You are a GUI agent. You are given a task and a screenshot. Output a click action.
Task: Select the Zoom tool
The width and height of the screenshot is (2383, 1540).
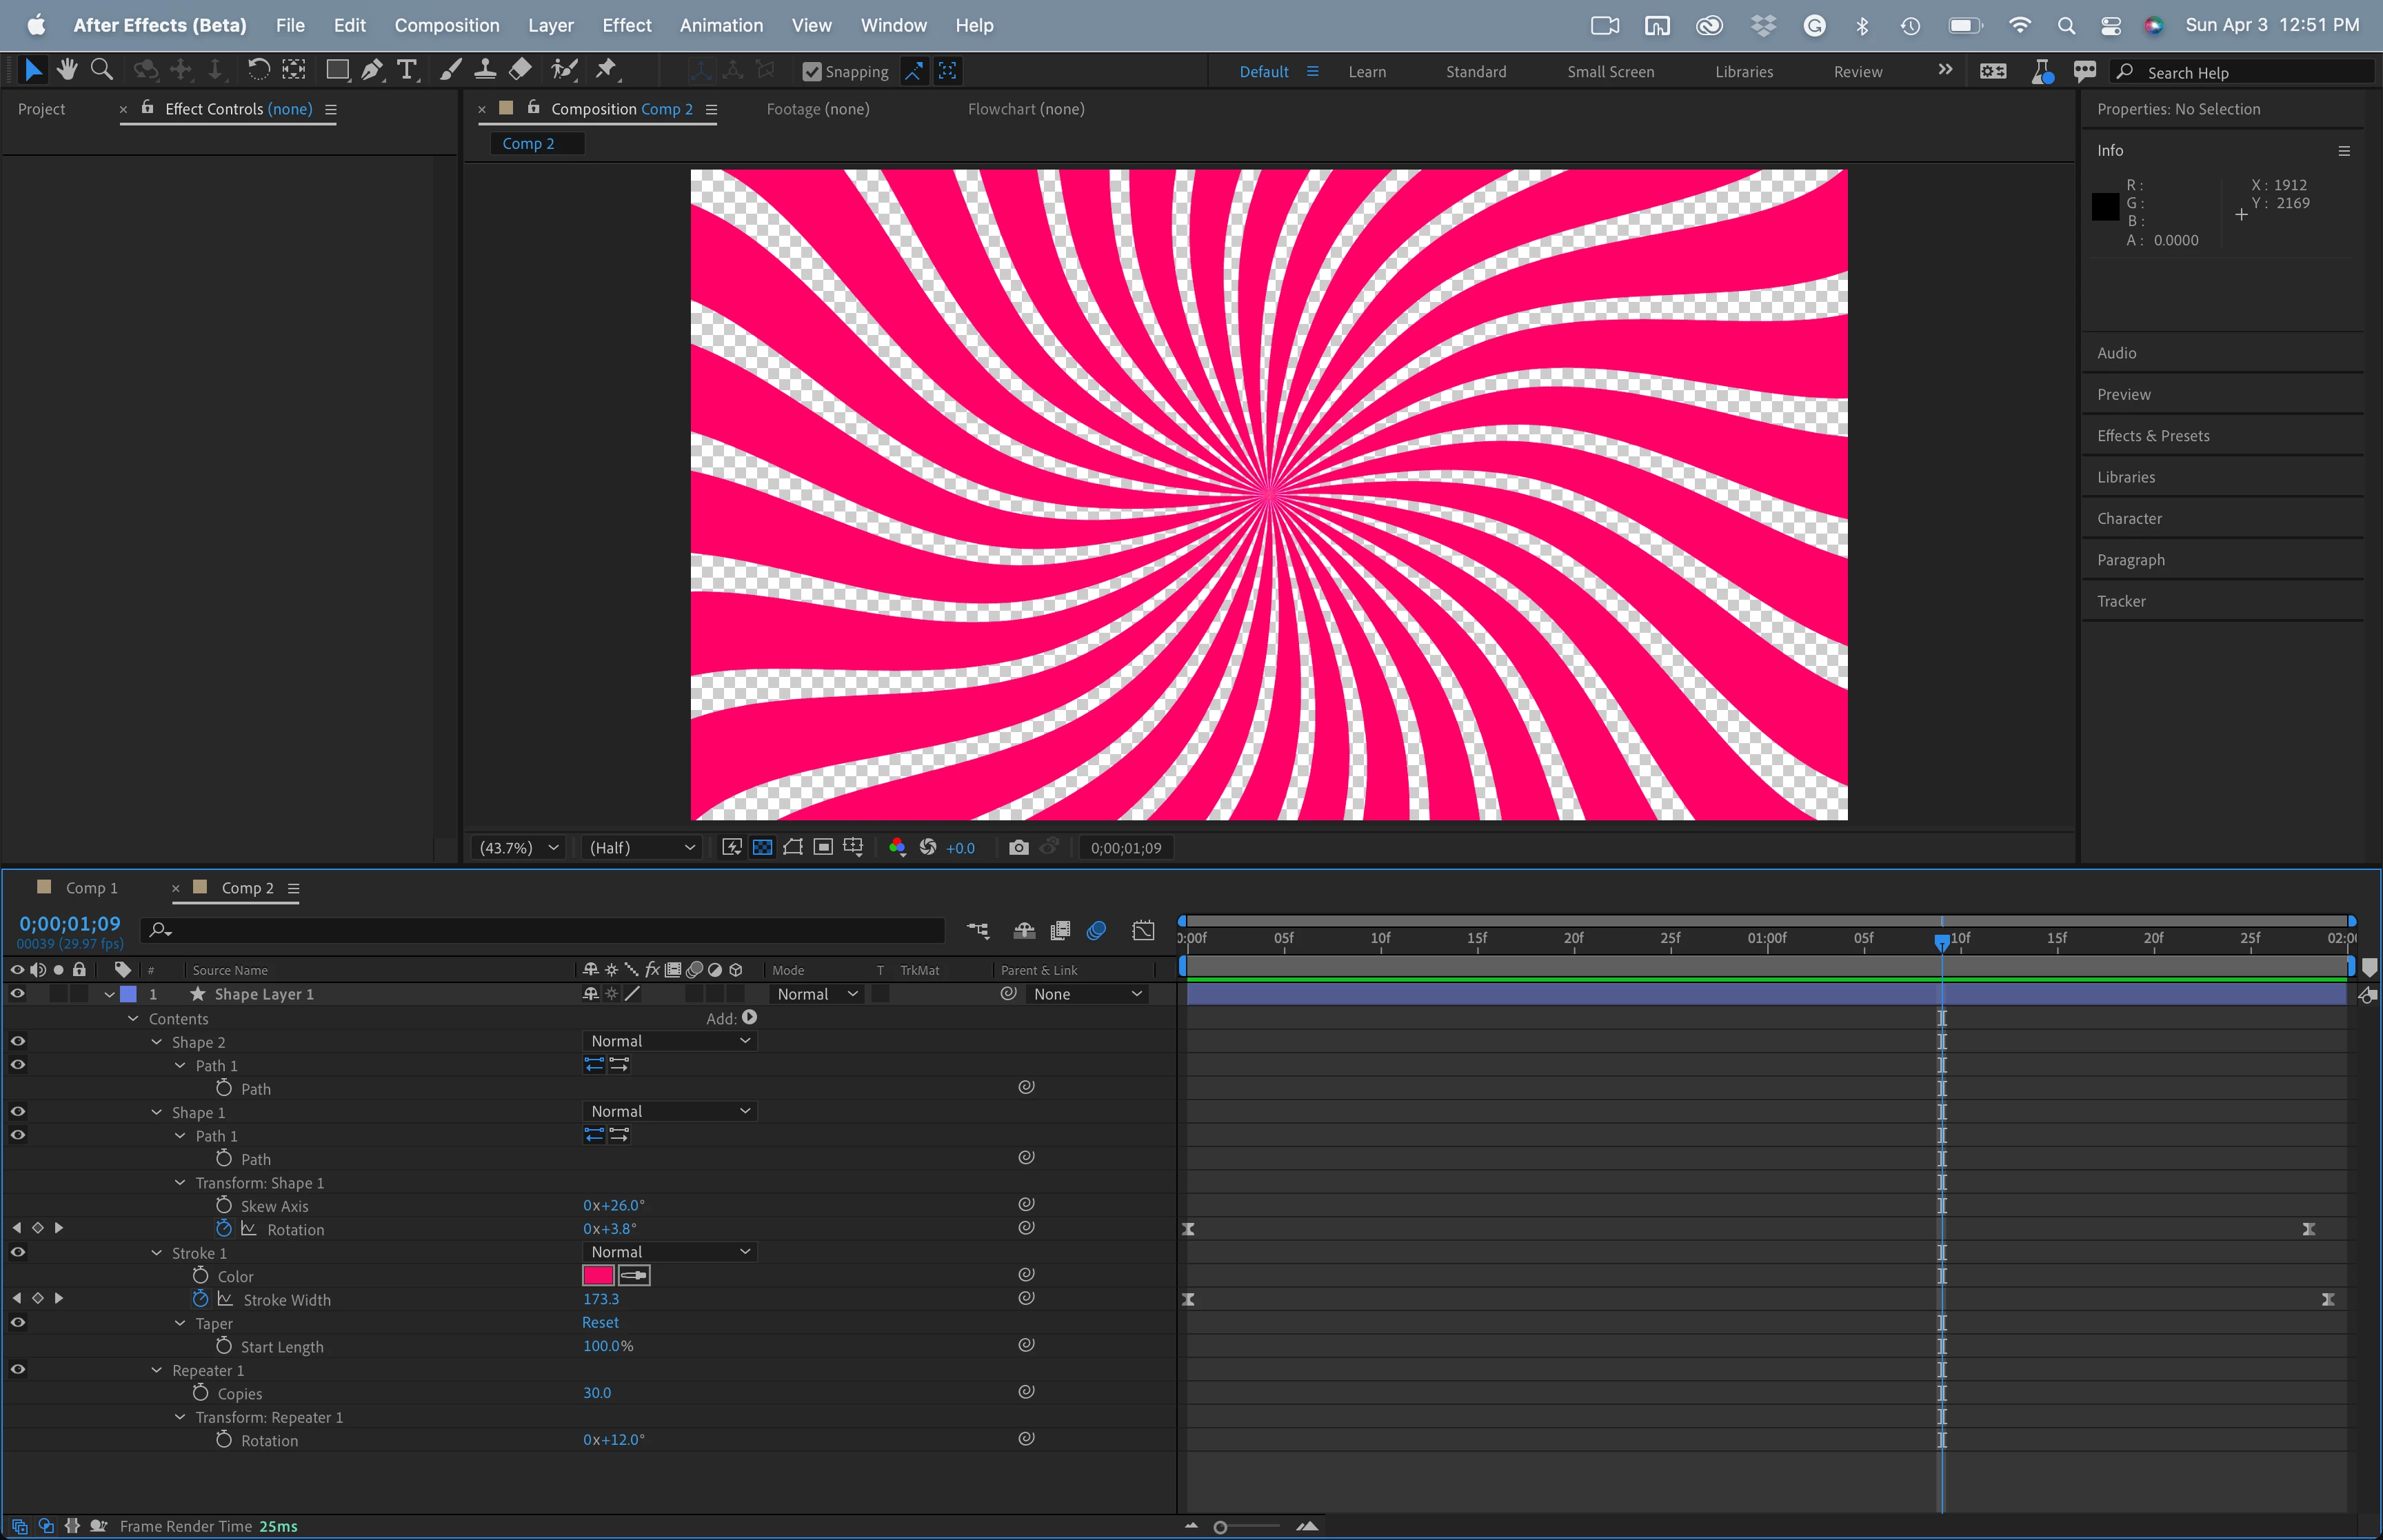(x=101, y=70)
